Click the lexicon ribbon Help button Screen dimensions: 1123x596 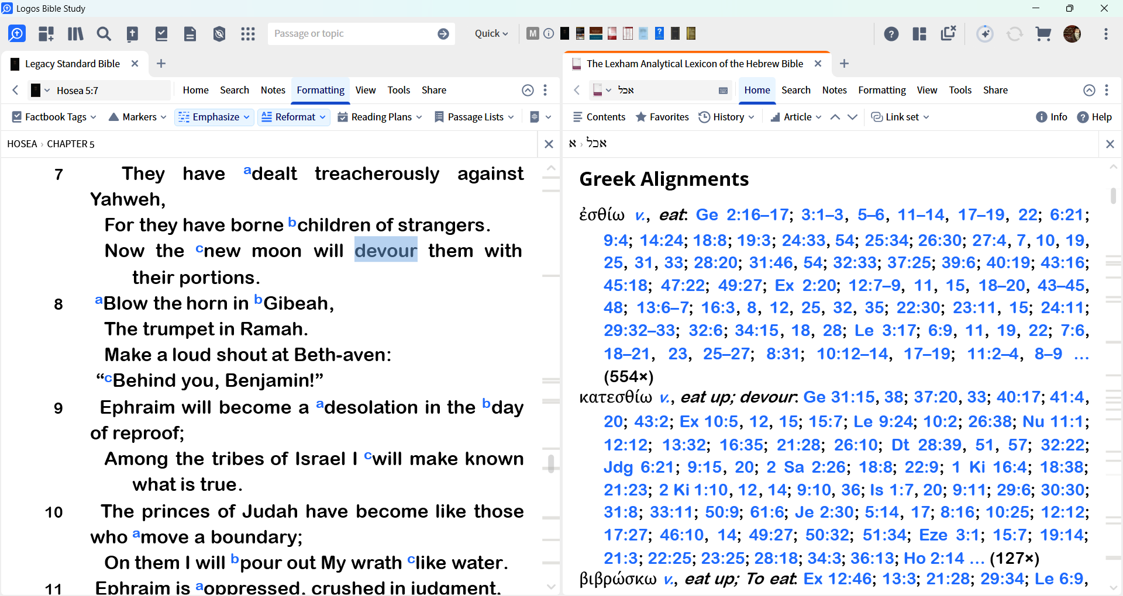point(1094,117)
